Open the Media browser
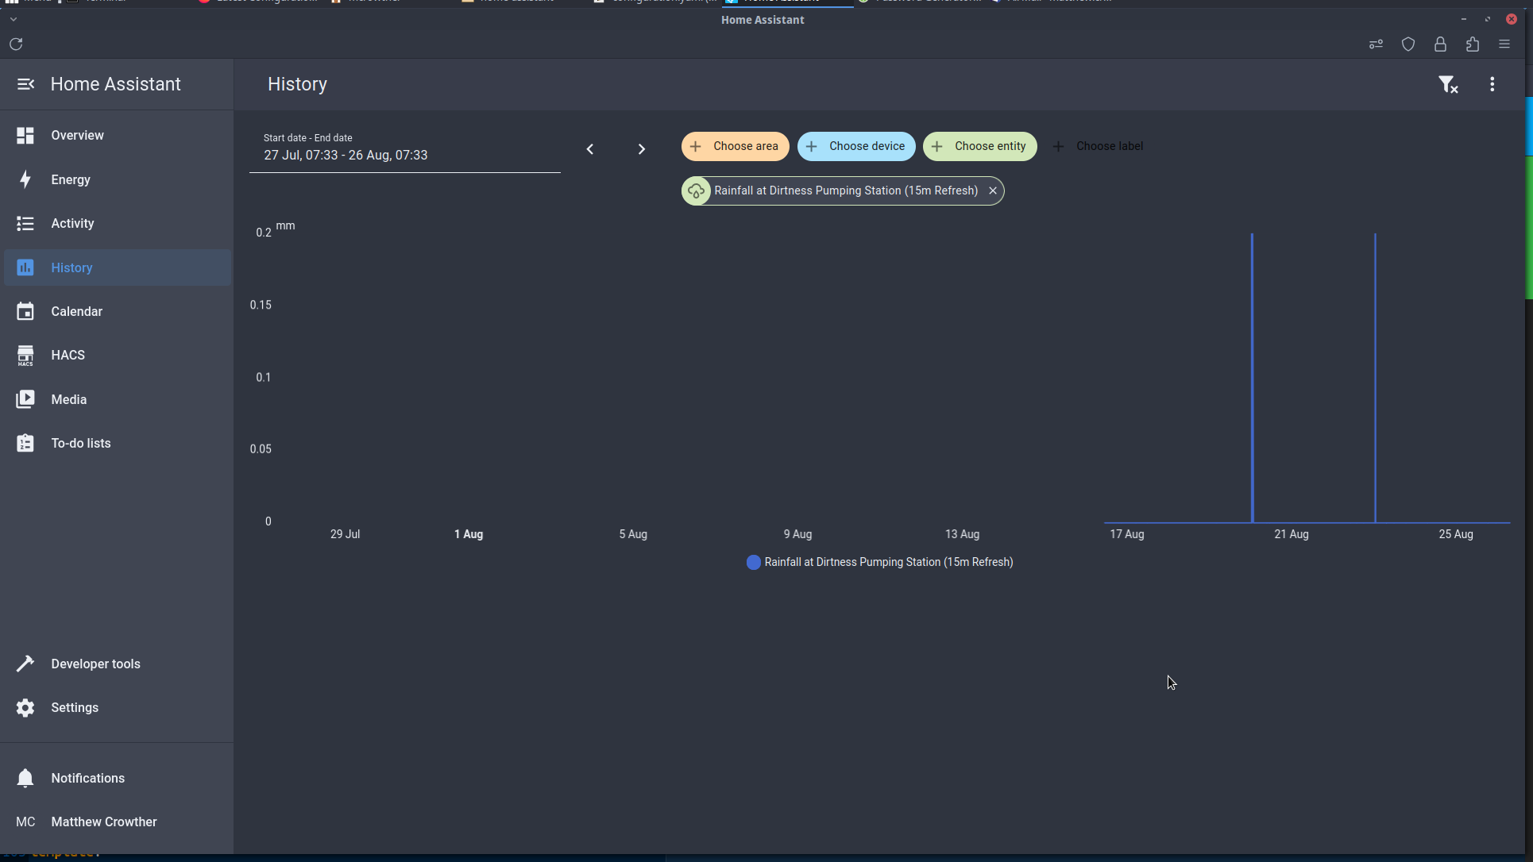The image size is (1533, 862). (69, 399)
